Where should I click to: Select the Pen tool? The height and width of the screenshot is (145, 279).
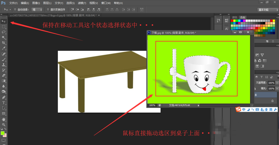point(4,98)
